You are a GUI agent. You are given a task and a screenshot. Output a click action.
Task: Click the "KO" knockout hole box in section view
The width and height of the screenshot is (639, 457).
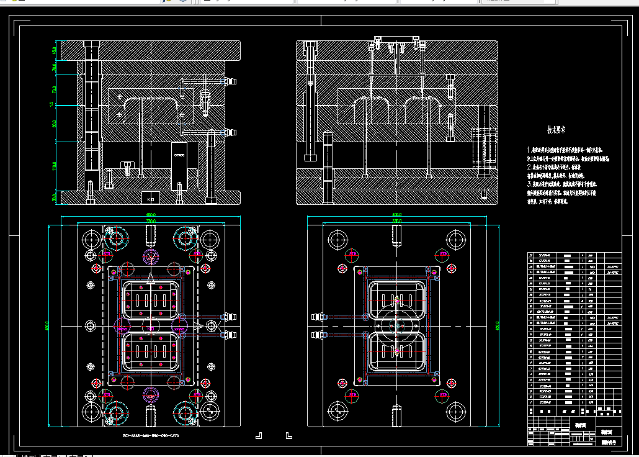point(151,199)
